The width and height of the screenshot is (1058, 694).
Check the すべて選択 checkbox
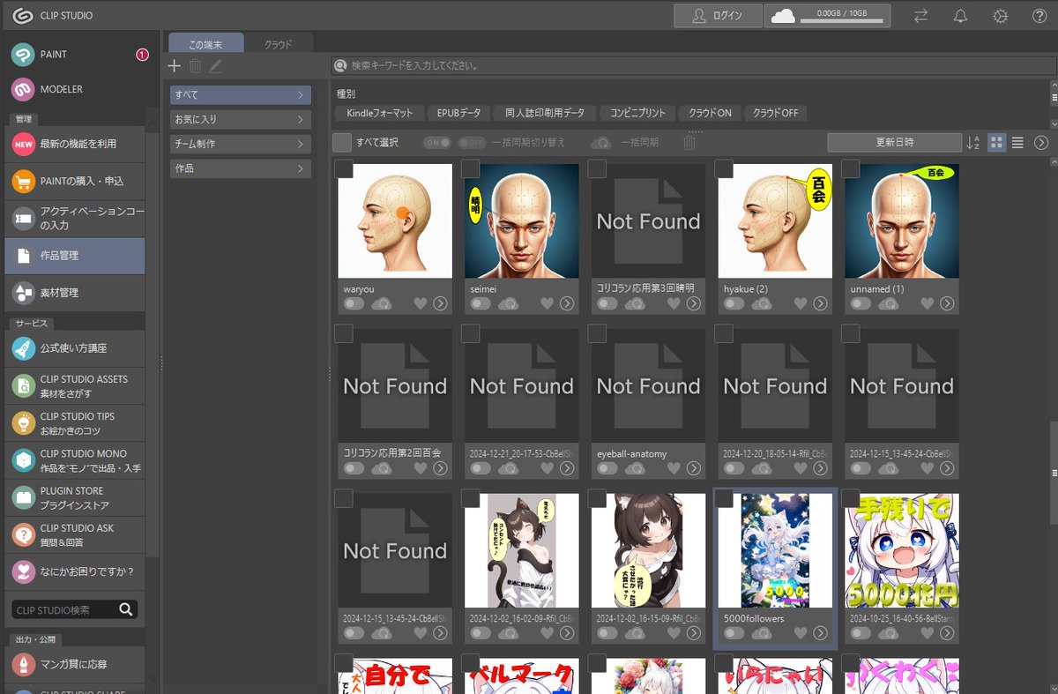(341, 142)
